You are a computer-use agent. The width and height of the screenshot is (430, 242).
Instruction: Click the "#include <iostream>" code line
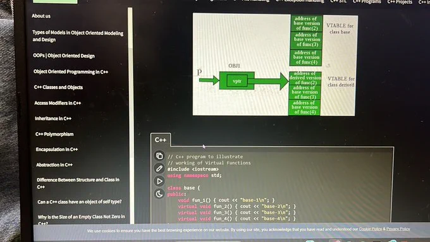pyautogui.click(x=193, y=169)
